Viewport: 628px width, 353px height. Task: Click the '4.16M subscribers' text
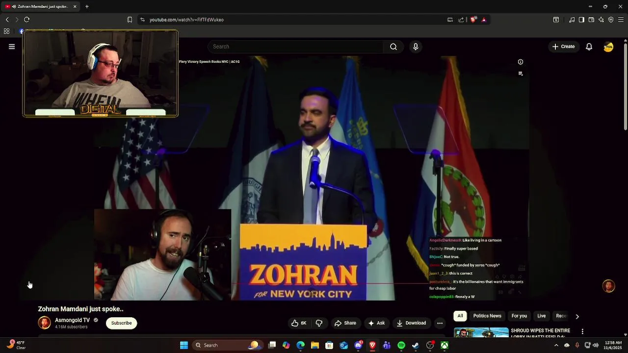coord(71,327)
